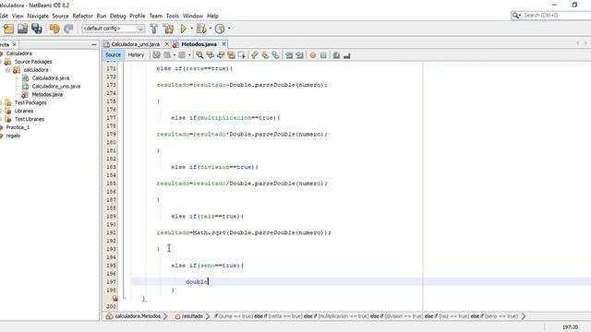Screen dimensions: 591x332
Task: Close the Projects panel tab
Action: [15, 44]
